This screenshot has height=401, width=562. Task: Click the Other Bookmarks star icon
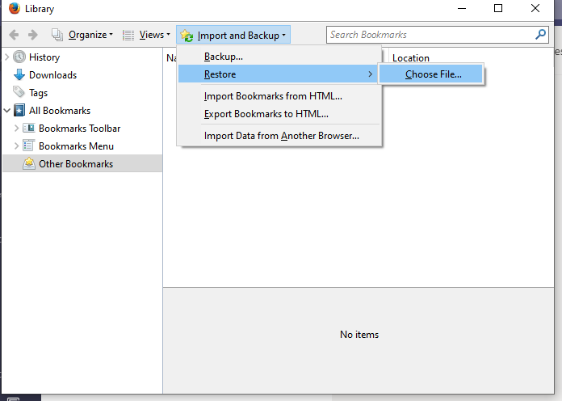tap(29, 163)
